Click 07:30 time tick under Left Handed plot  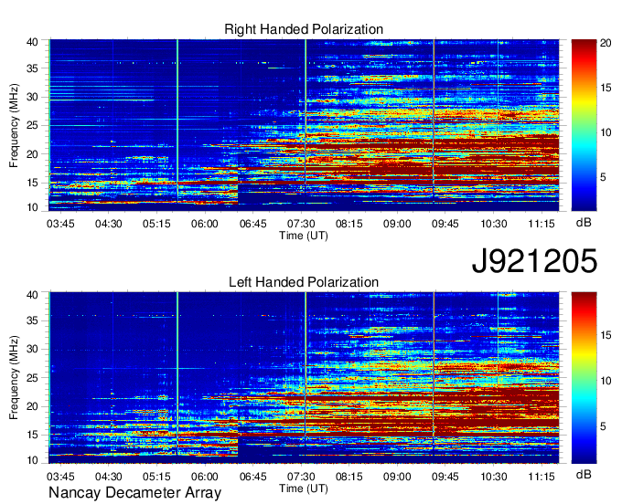(x=301, y=477)
